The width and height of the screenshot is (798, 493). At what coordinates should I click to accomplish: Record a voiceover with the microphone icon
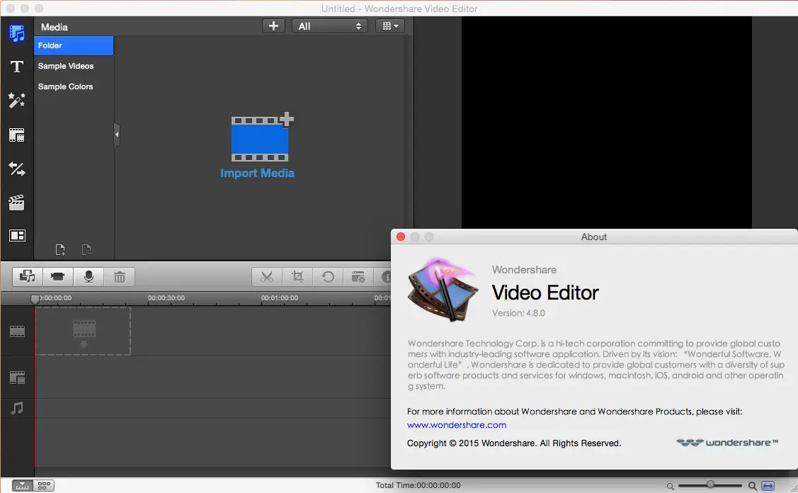[89, 276]
